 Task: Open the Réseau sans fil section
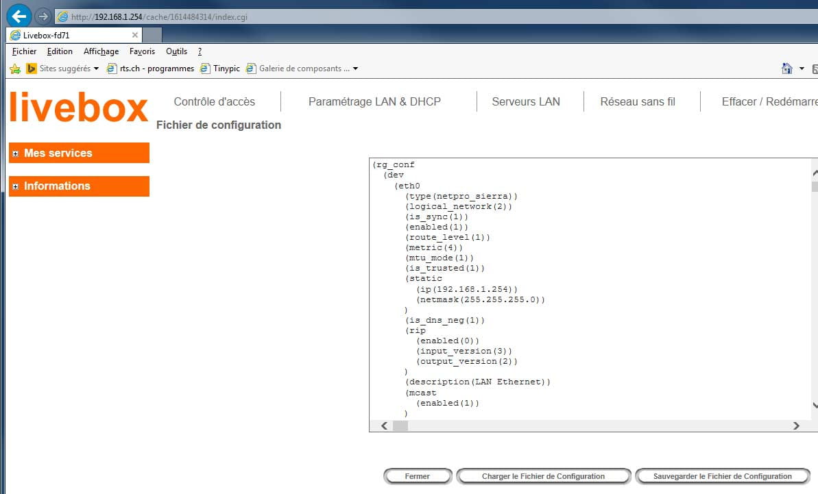(x=638, y=101)
